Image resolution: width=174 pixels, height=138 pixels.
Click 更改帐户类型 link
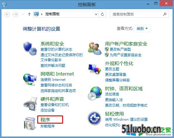tap(120, 49)
